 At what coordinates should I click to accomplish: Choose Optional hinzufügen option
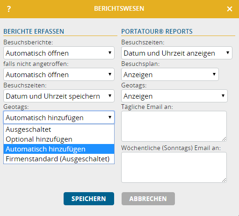tap(59, 139)
